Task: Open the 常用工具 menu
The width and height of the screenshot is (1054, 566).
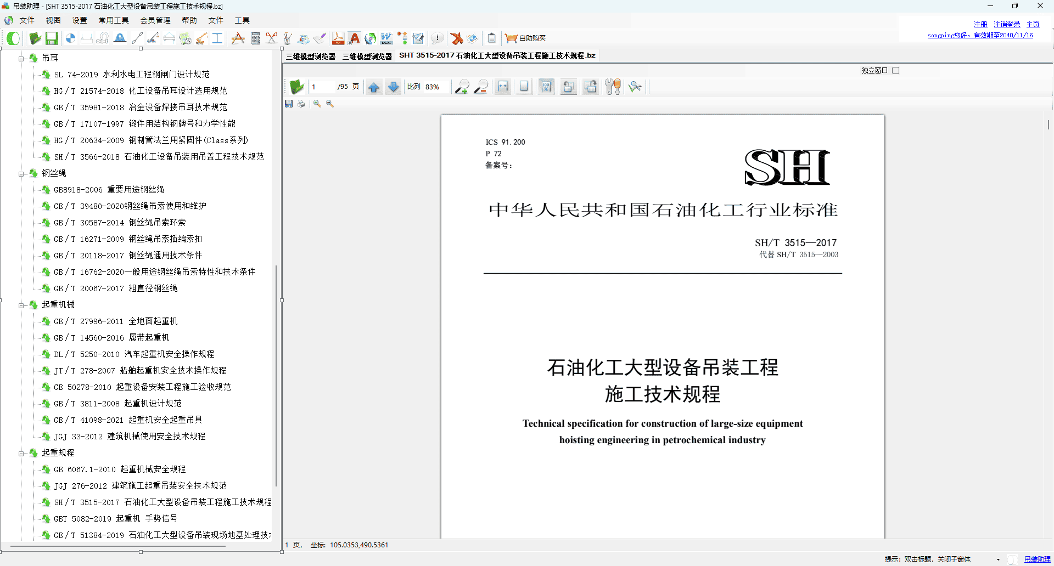Action: coord(114,20)
